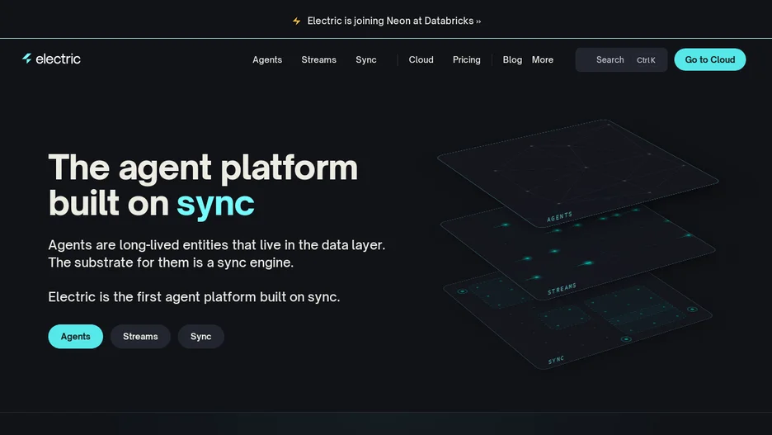Click the Go to Cloud button
The height and width of the screenshot is (435, 772).
[x=710, y=59]
